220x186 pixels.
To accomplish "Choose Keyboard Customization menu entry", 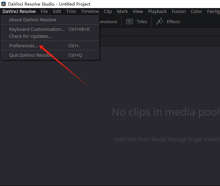I will 50,29.
